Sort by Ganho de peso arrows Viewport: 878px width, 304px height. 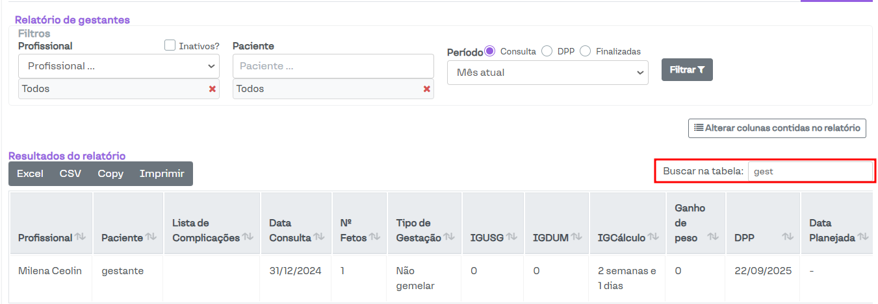713,237
